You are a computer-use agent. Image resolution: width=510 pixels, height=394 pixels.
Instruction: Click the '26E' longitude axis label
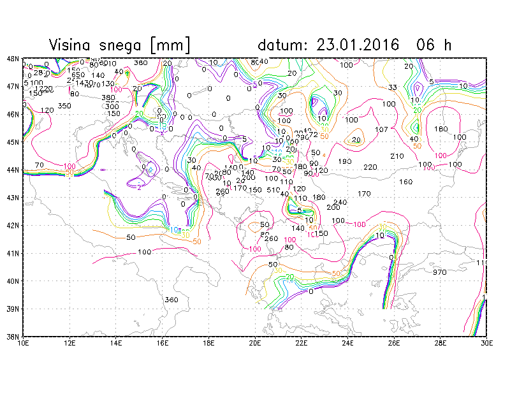coord(394,343)
